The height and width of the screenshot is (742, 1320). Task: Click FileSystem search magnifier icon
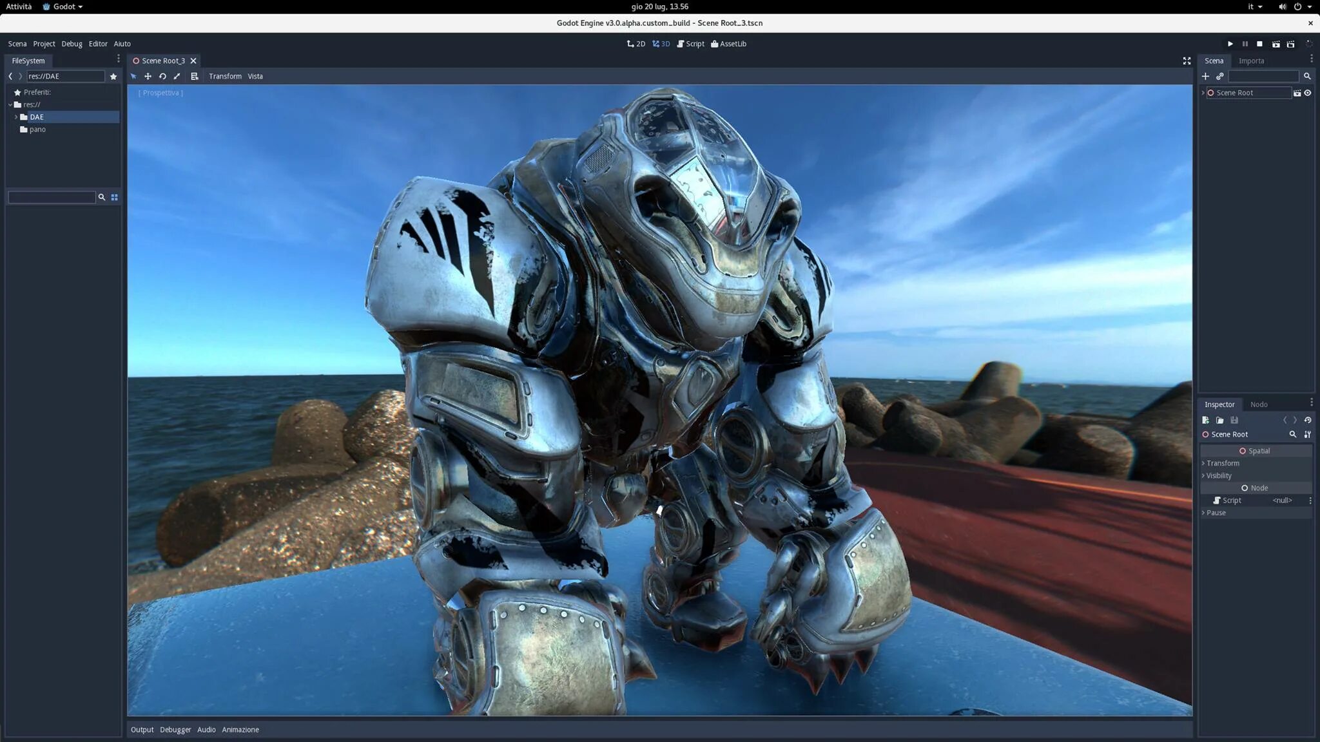[101, 197]
